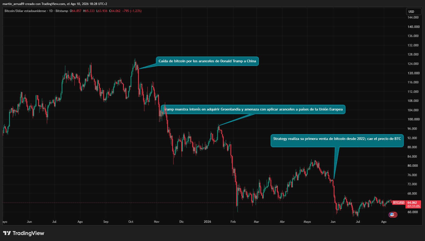This screenshot has width=425, height=241.
Task: Click the 104.000 price axis label
Action: (x=413, y=110)
